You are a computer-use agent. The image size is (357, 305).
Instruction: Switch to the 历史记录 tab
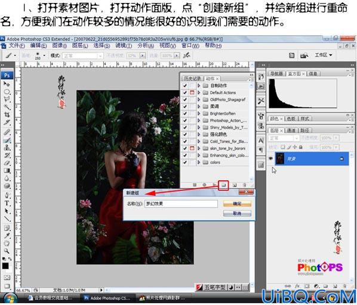point(192,79)
